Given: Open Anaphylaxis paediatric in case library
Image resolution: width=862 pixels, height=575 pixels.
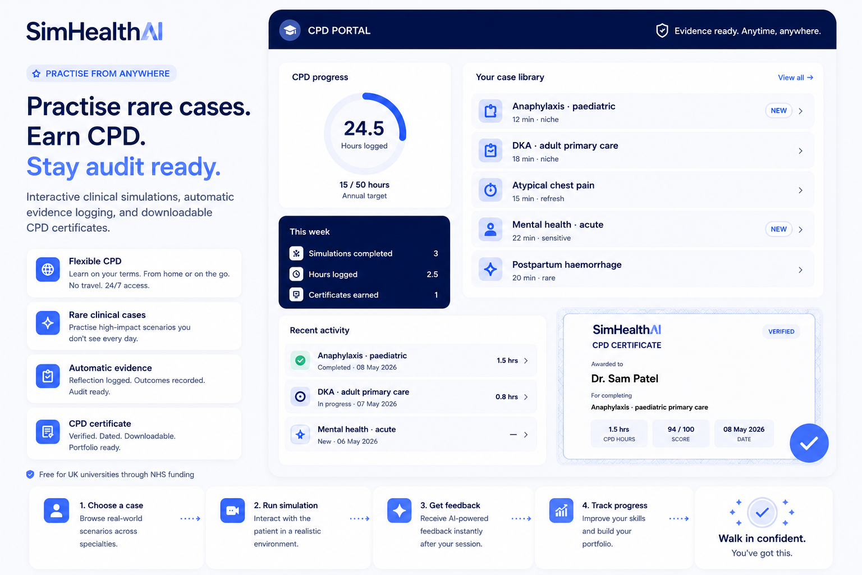Looking at the screenshot, I should click(x=643, y=111).
